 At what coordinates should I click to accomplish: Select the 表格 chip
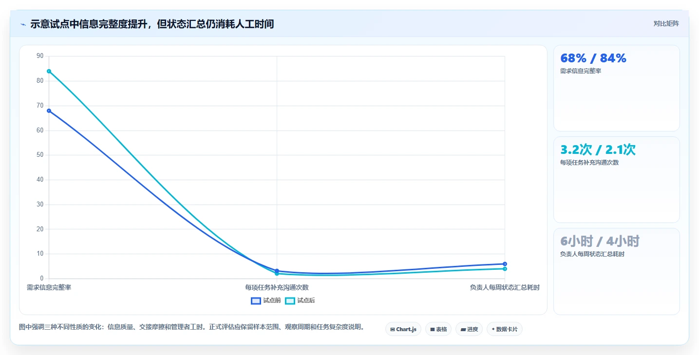(x=438, y=329)
